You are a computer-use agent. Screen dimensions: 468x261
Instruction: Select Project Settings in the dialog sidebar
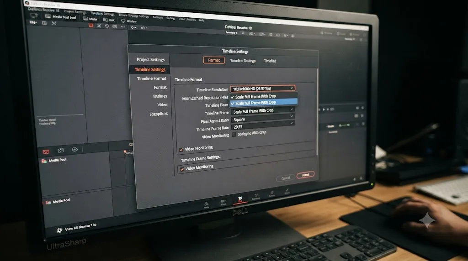(x=150, y=60)
